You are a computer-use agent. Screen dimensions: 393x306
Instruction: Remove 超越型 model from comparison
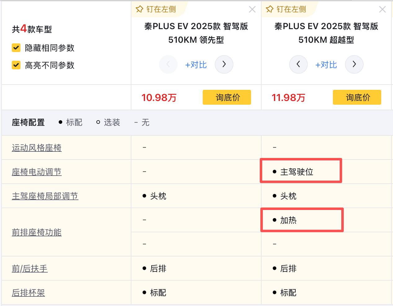pyautogui.click(x=382, y=10)
